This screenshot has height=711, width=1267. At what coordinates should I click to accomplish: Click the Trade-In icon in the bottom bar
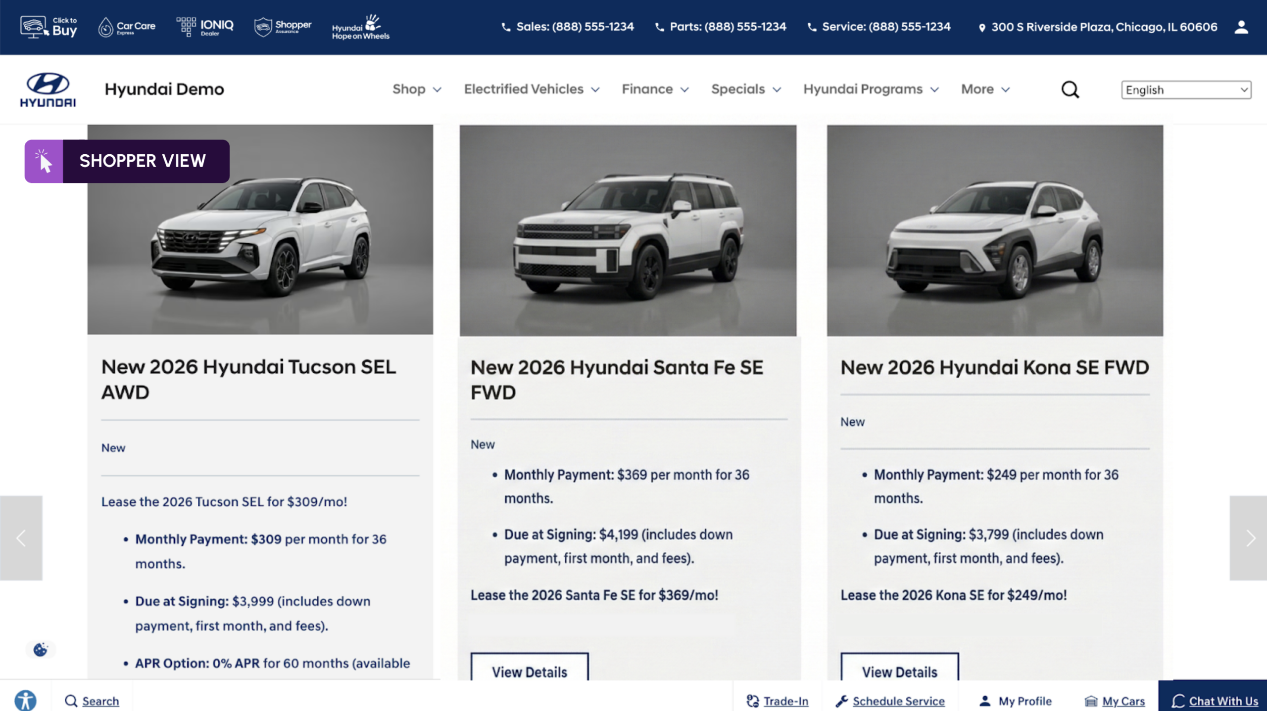[x=752, y=701]
